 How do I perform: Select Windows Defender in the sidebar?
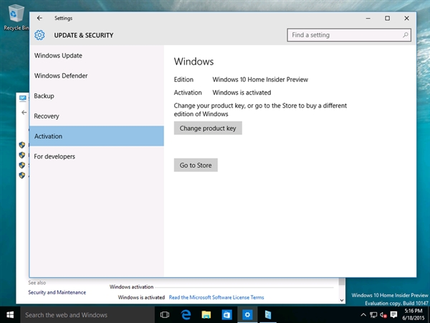(97, 75)
